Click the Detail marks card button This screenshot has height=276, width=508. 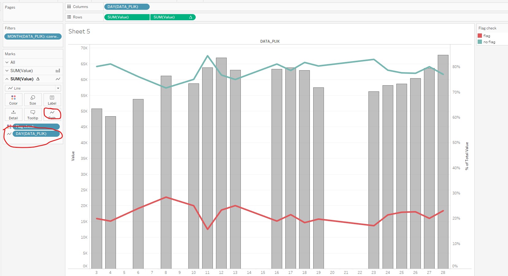(13, 114)
